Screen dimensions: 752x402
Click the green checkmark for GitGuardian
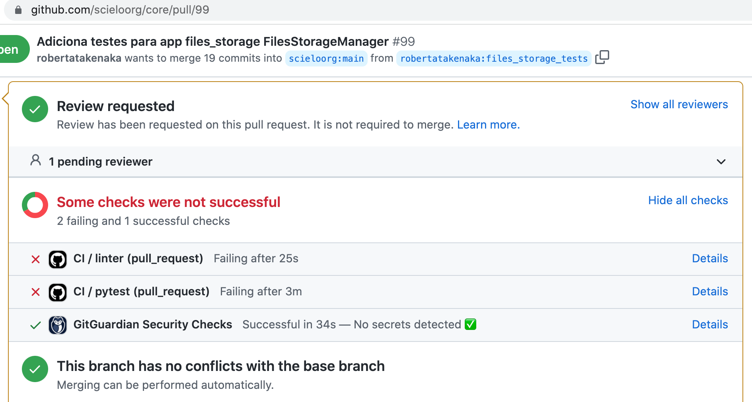click(x=35, y=325)
